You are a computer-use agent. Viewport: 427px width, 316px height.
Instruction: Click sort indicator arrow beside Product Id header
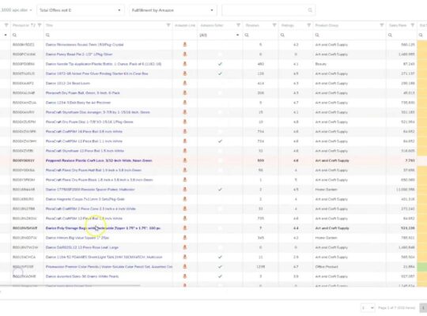[33, 25]
